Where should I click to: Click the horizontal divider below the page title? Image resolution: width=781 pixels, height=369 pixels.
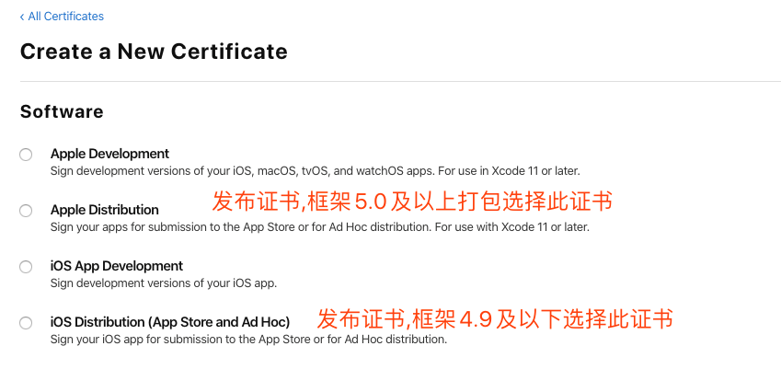tap(400, 81)
